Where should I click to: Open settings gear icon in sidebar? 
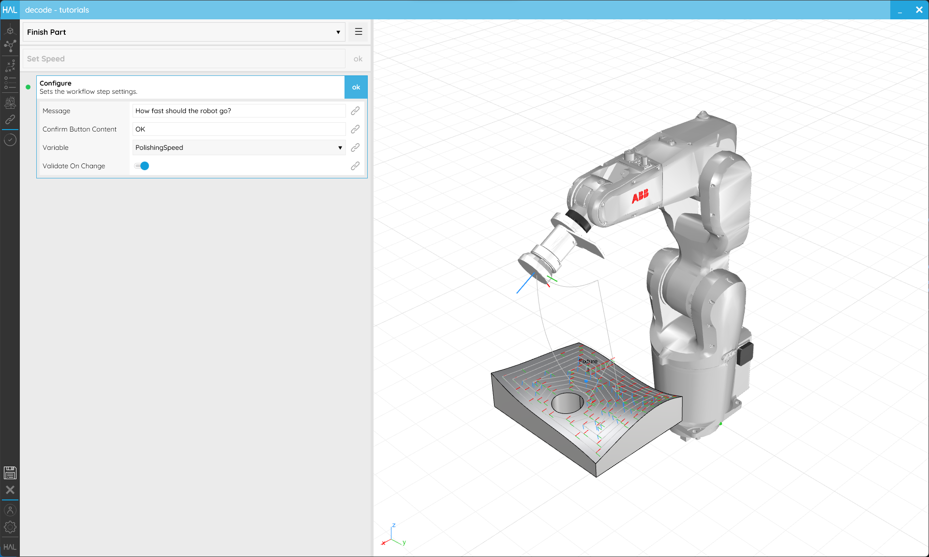10,527
